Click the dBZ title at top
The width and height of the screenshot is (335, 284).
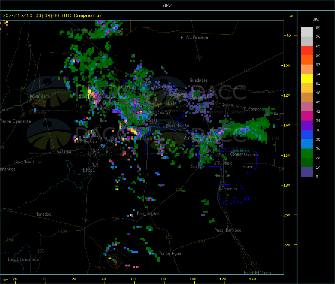point(167,6)
